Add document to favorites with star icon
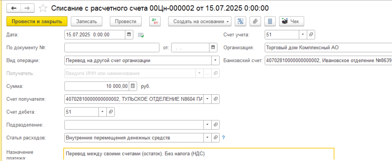The image size is (392, 161). (x=43, y=8)
